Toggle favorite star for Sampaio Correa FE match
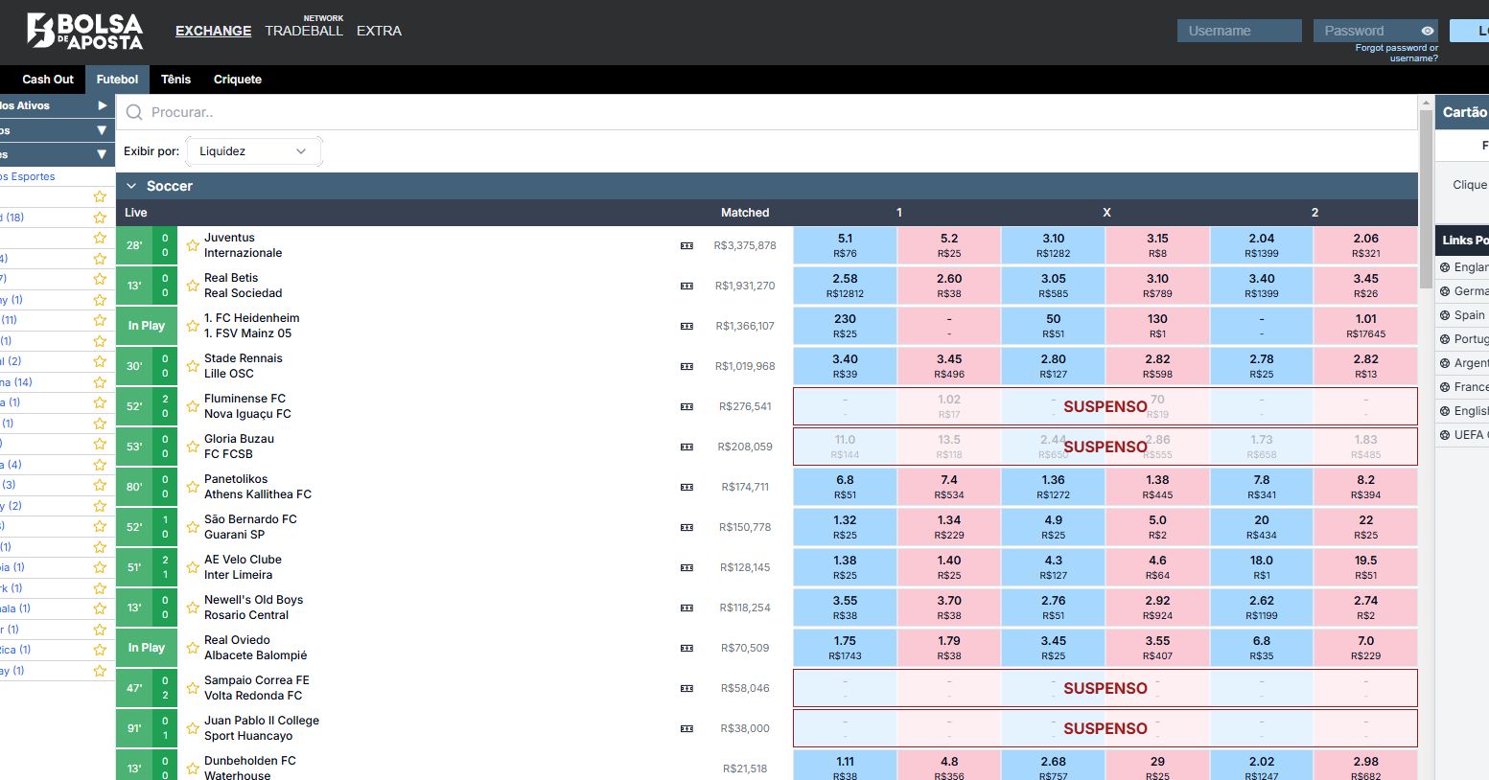The width and height of the screenshot is (1489, 780). tap(193, 688)
